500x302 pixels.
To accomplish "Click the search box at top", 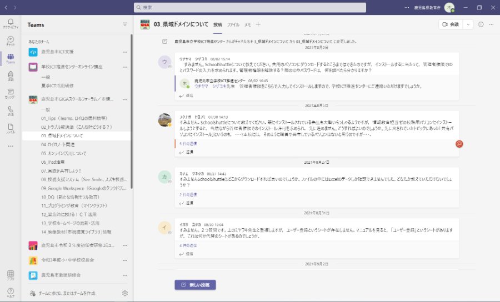I will tap(249, 7).
